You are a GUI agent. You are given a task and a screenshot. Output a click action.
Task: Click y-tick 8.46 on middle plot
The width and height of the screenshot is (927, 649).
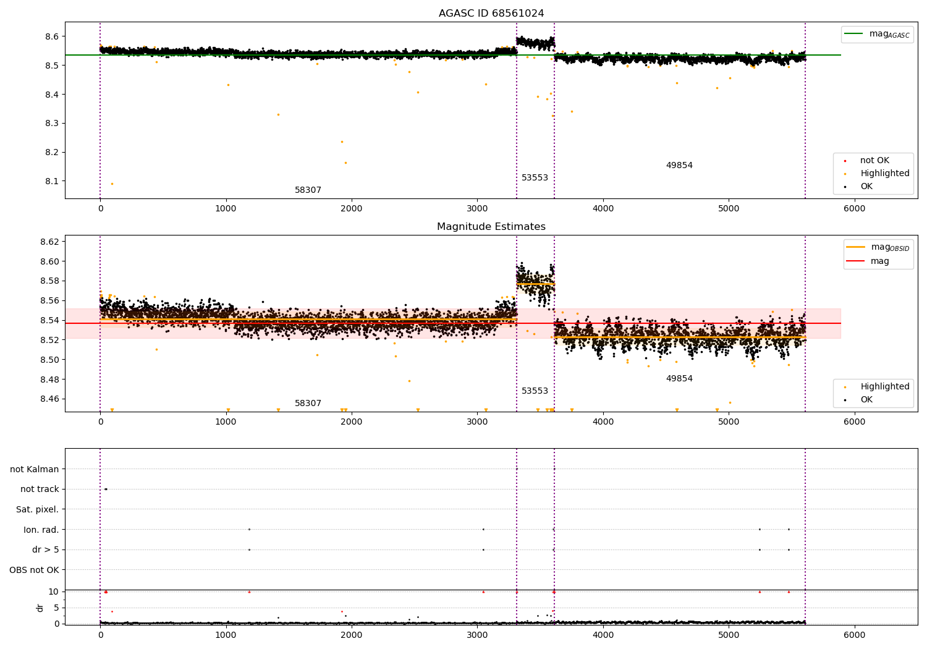[x=49, y=399]
